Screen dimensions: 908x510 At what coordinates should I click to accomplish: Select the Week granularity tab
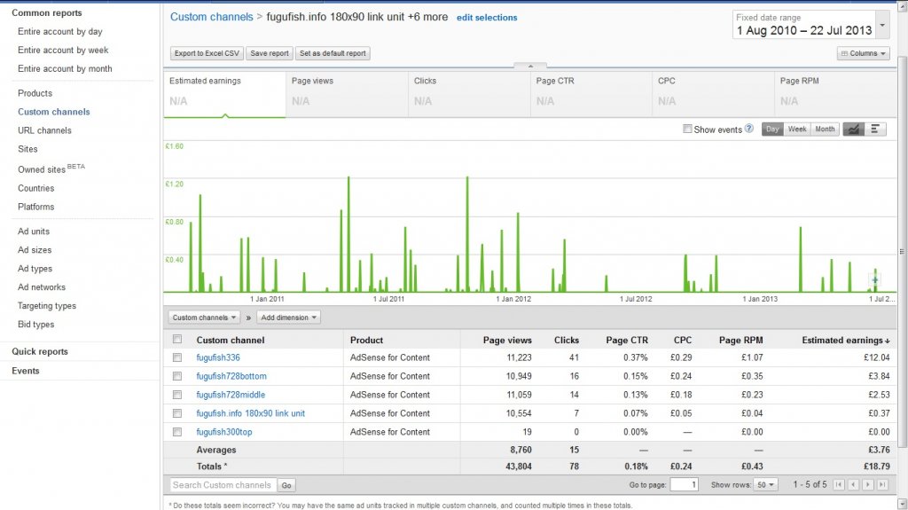point(797,129)
